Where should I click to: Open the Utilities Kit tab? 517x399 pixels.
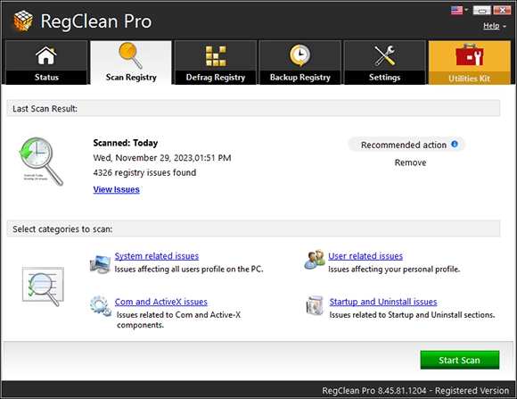pos(470,62)
